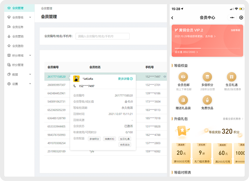The image size is (249, 181).
Task: Click the 数据 pie chart icon
Action: 9,74
